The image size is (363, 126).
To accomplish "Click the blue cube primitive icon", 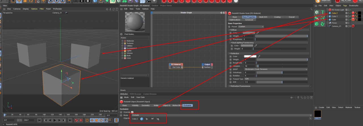I will click(x=95, y=1).
